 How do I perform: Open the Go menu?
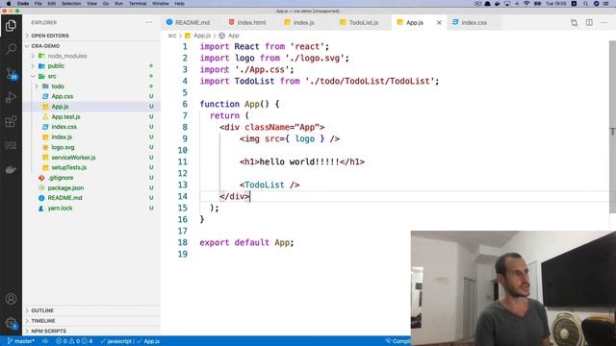coord(106,4)
